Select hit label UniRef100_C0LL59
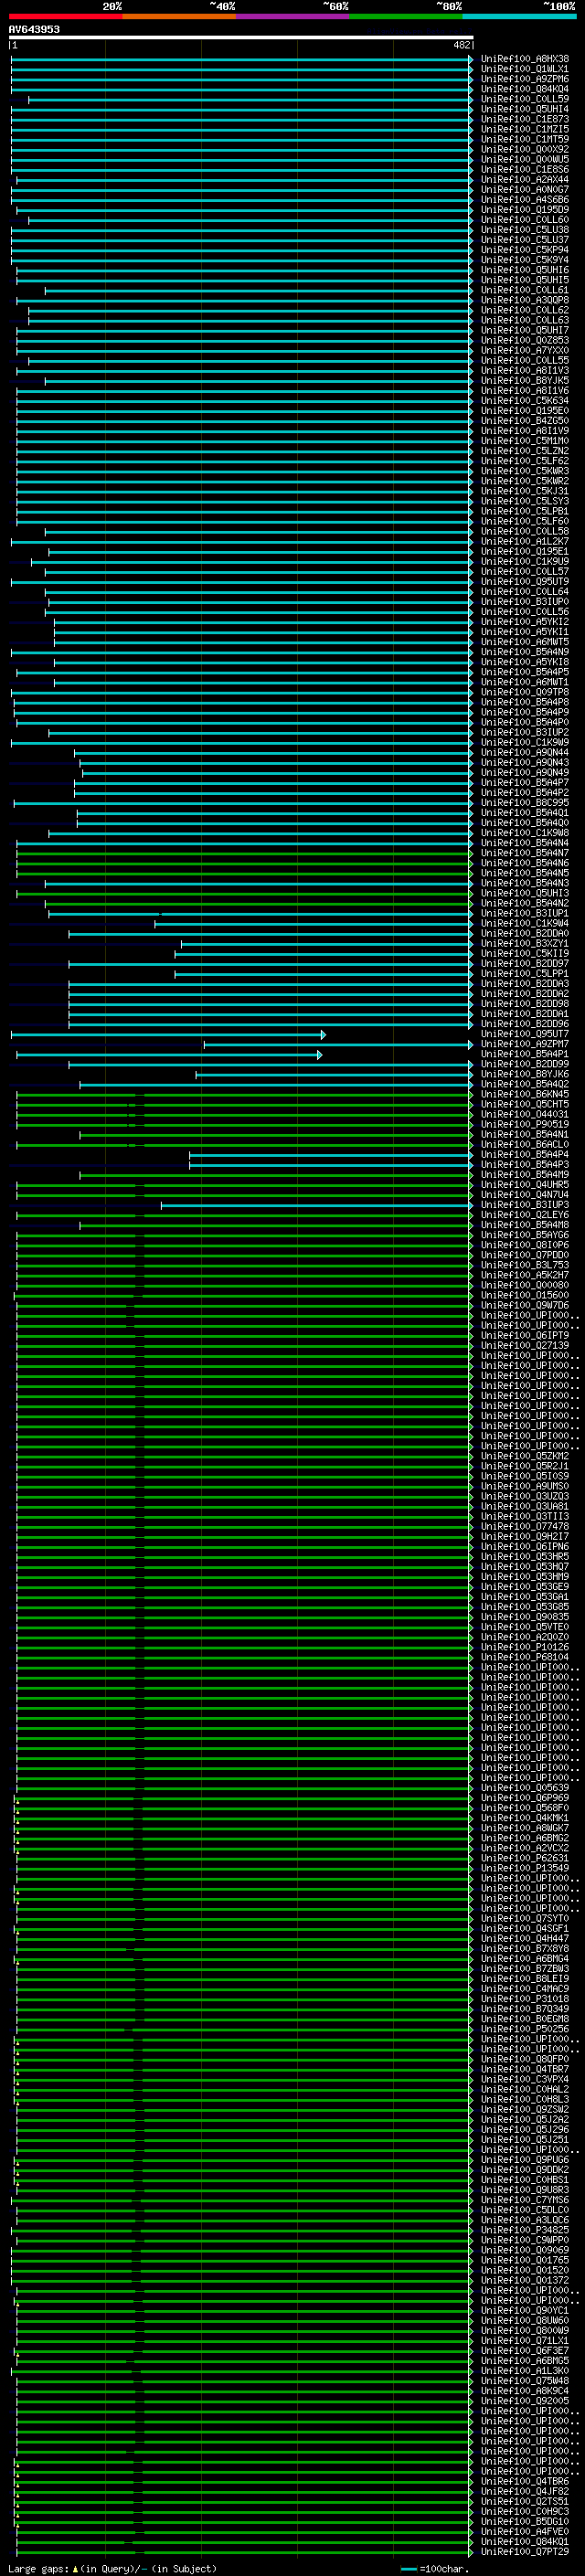585x2576 pixels. [x=525, y=99]
